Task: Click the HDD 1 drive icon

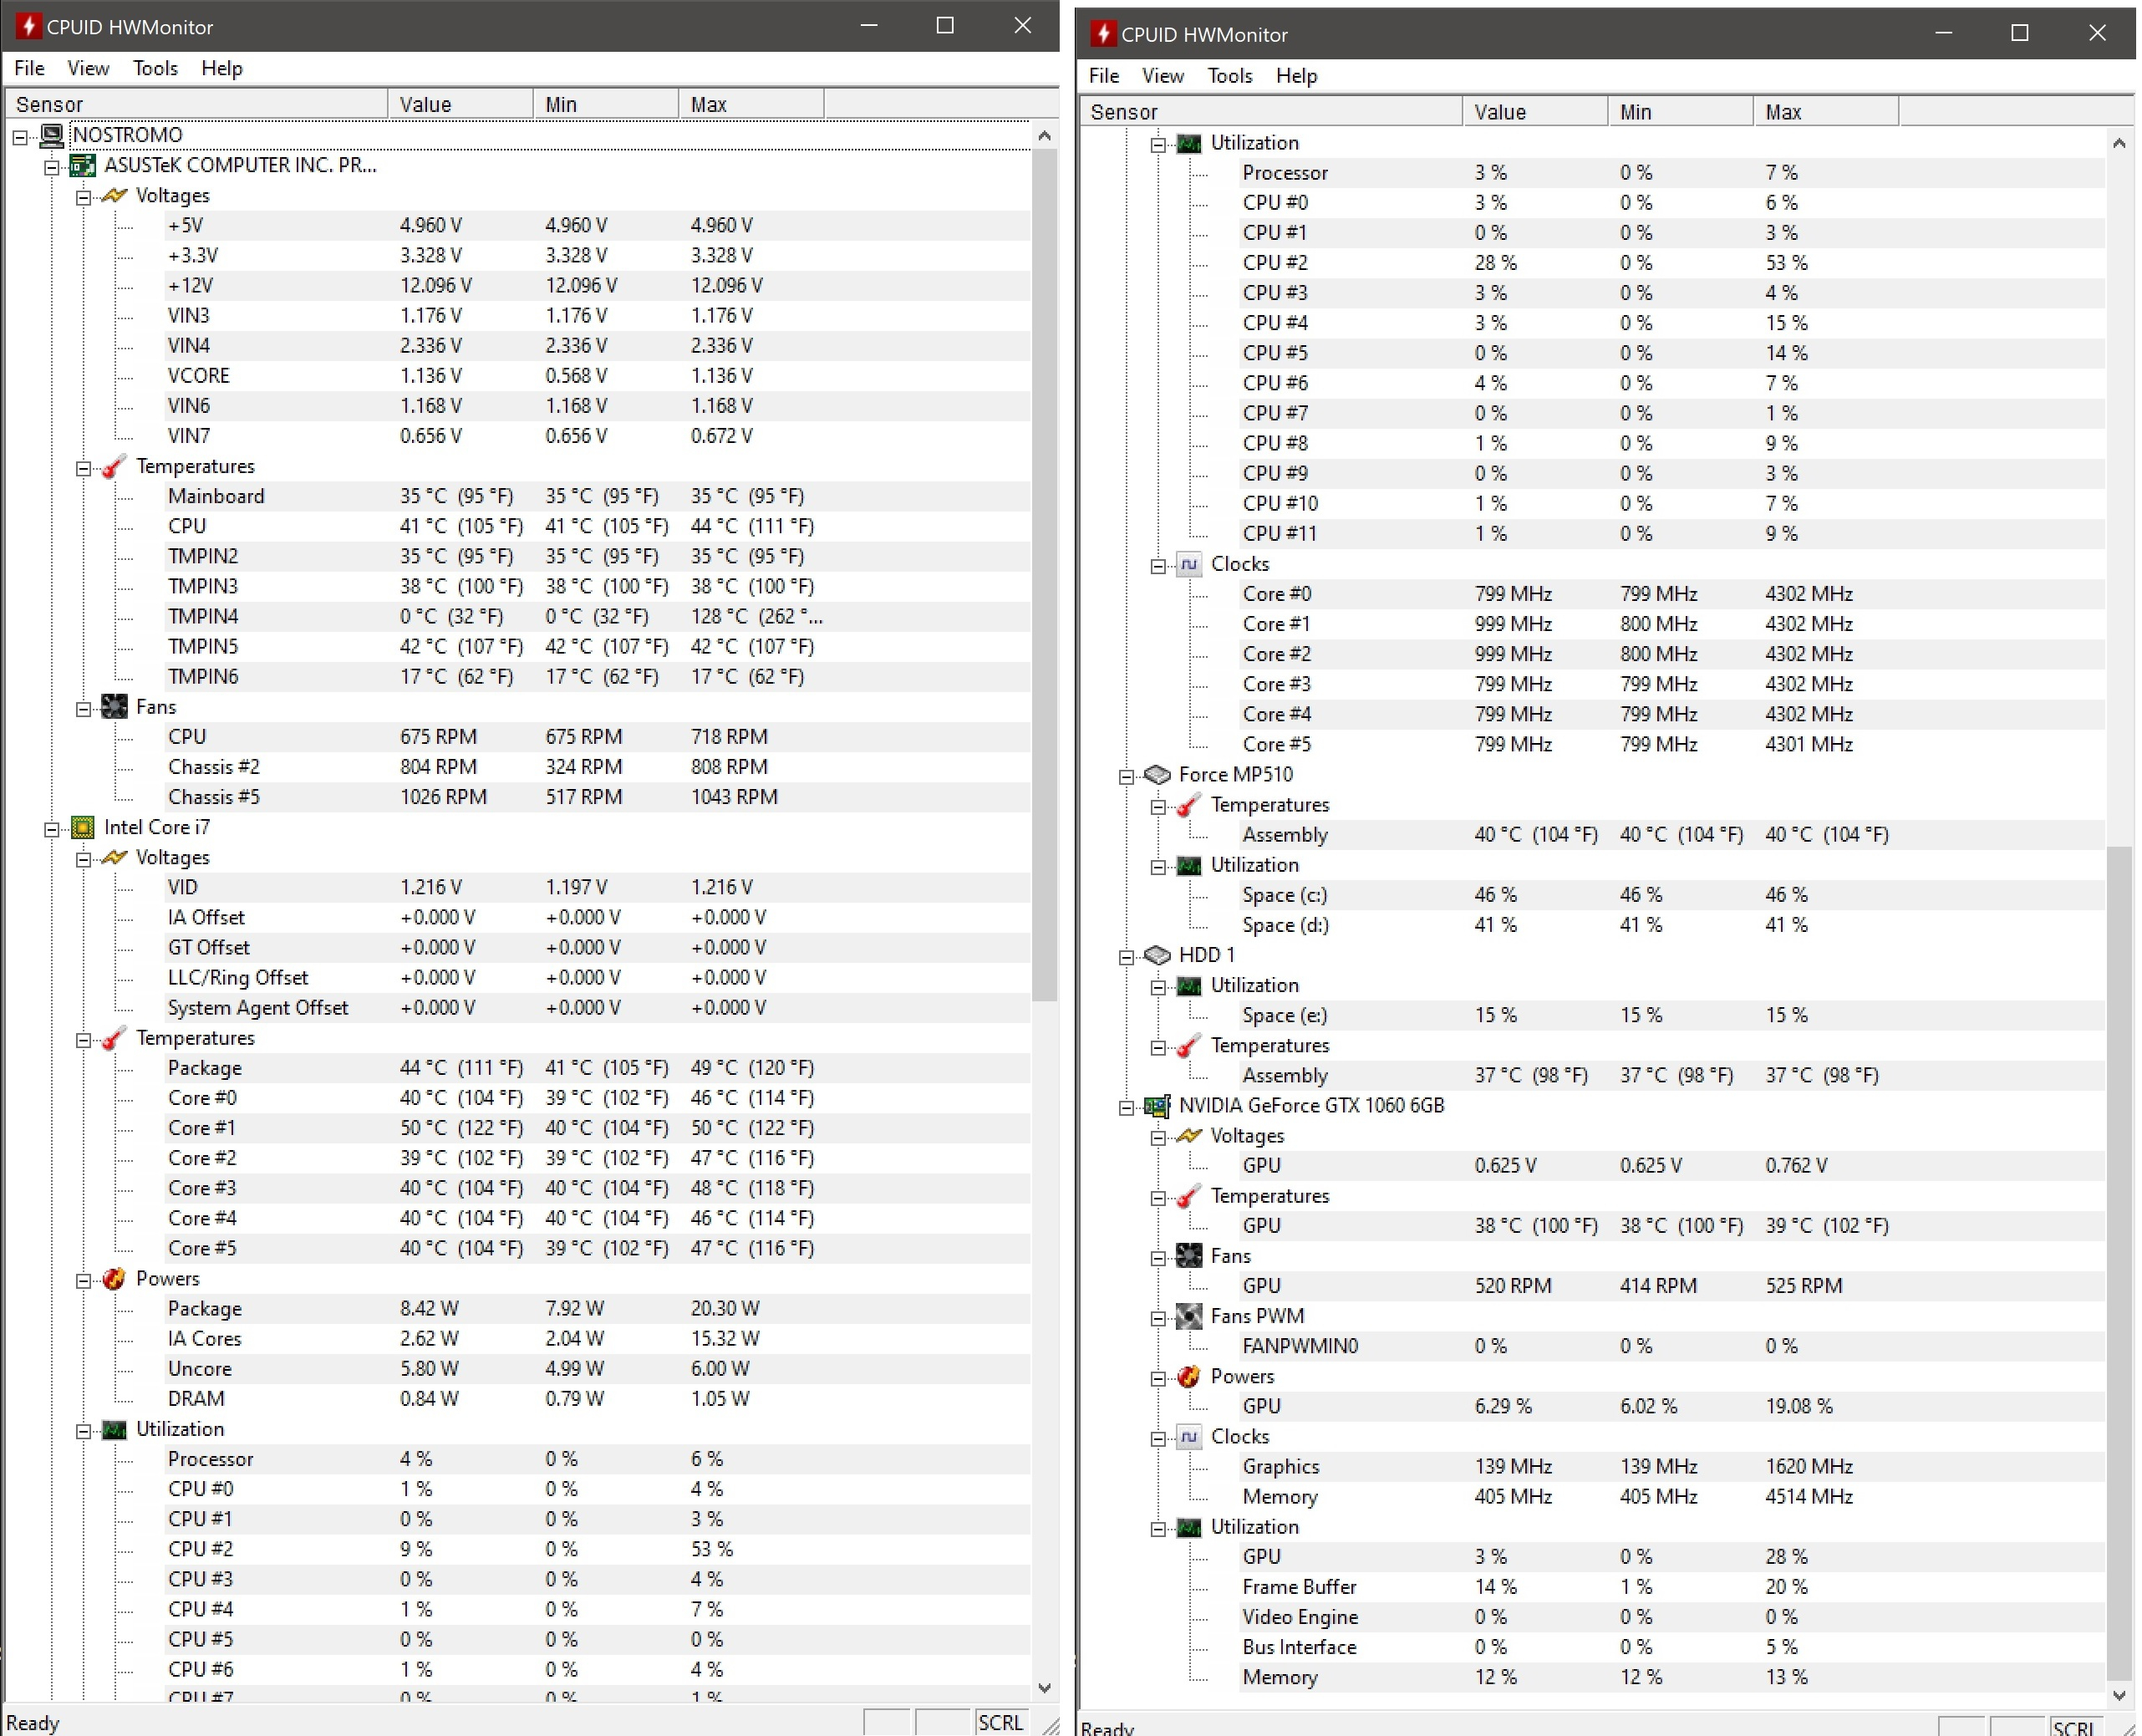Action: point(1157,955)
